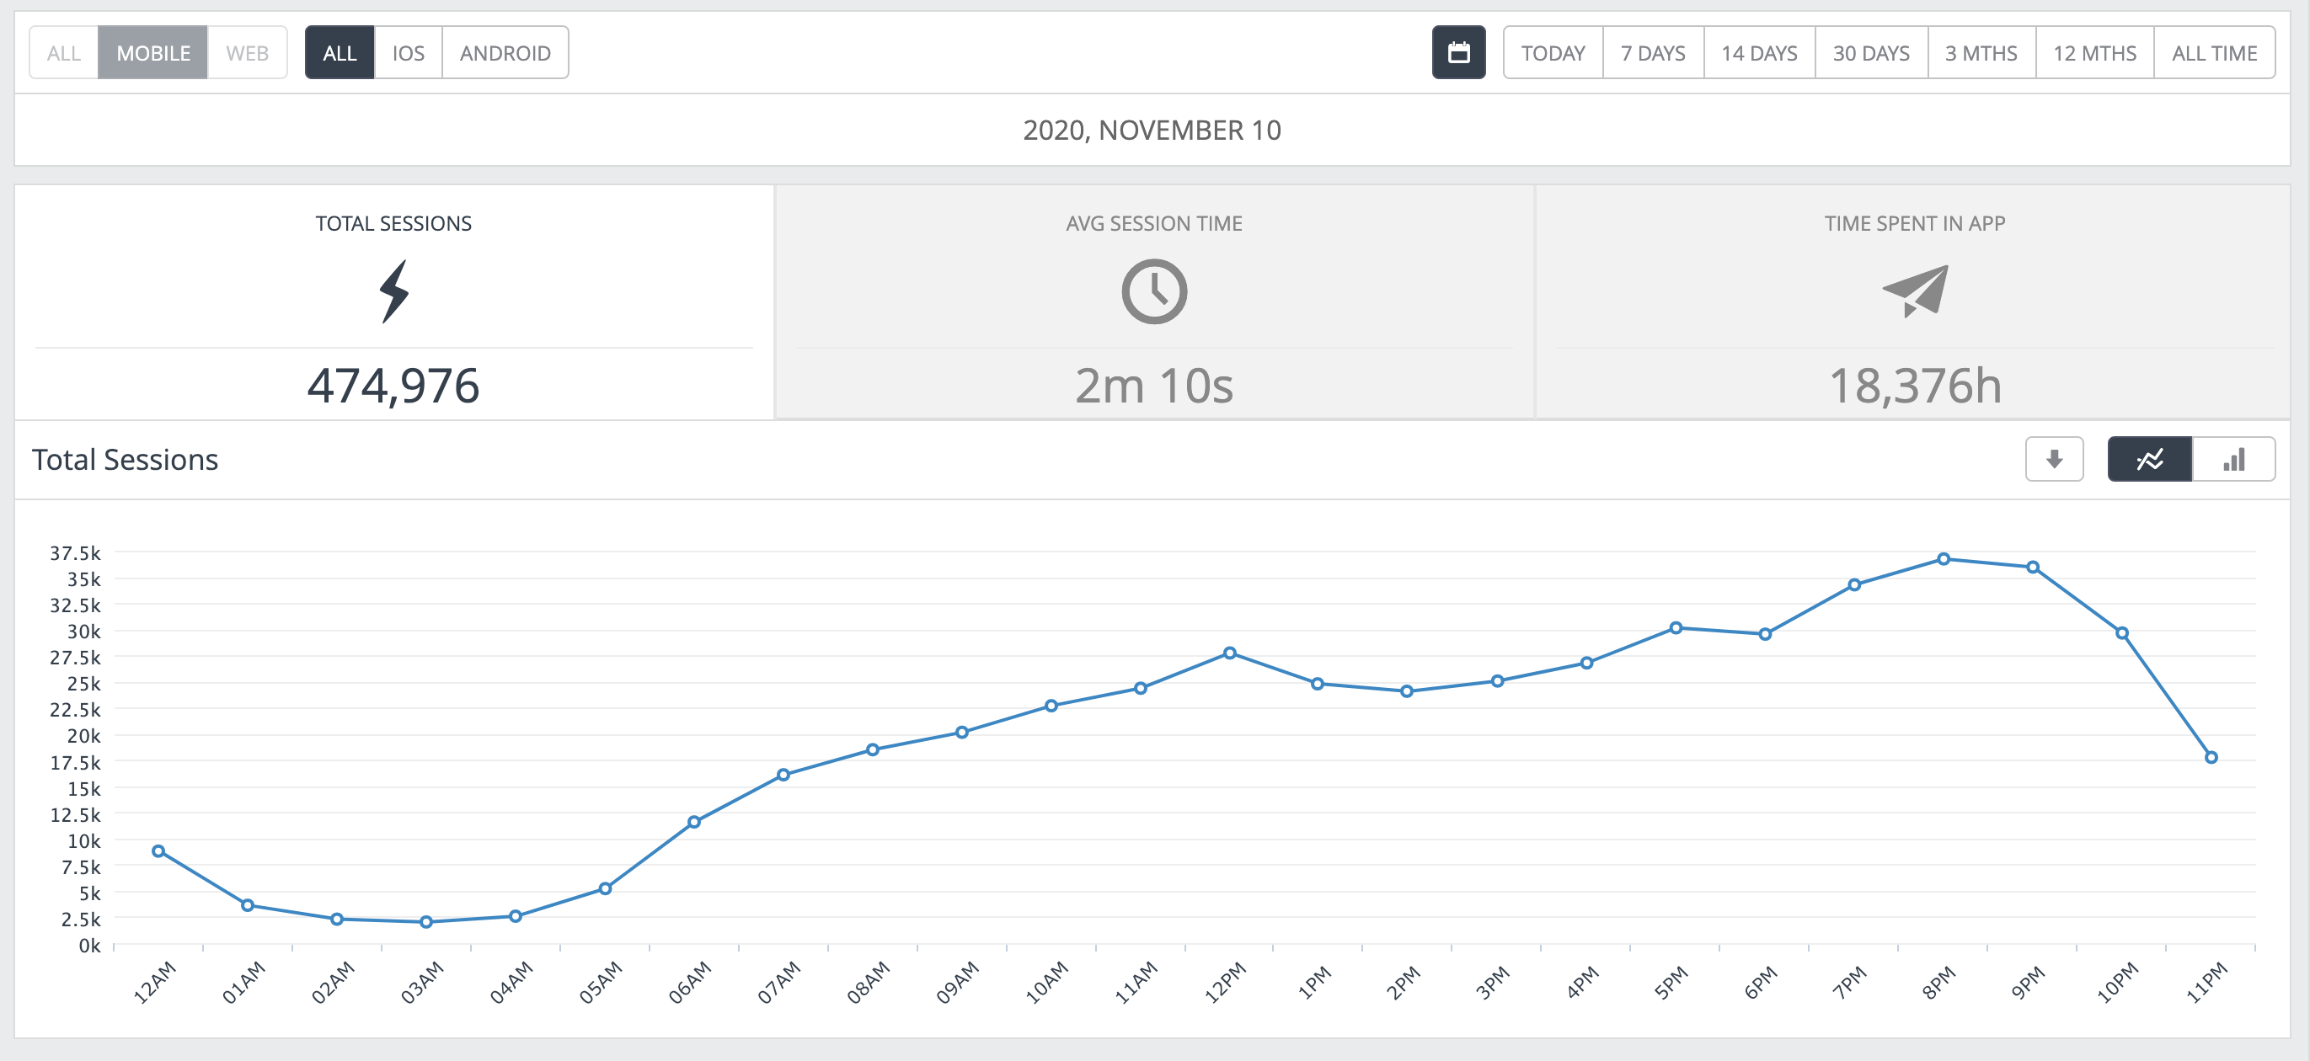Image resolution: width=2310 pixels, height=1061 pixels.
Task: Select the TODAY date range
Action: click(x=1553, y=53)
